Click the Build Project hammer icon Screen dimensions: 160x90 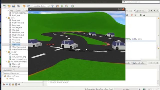tap(52, 6)
